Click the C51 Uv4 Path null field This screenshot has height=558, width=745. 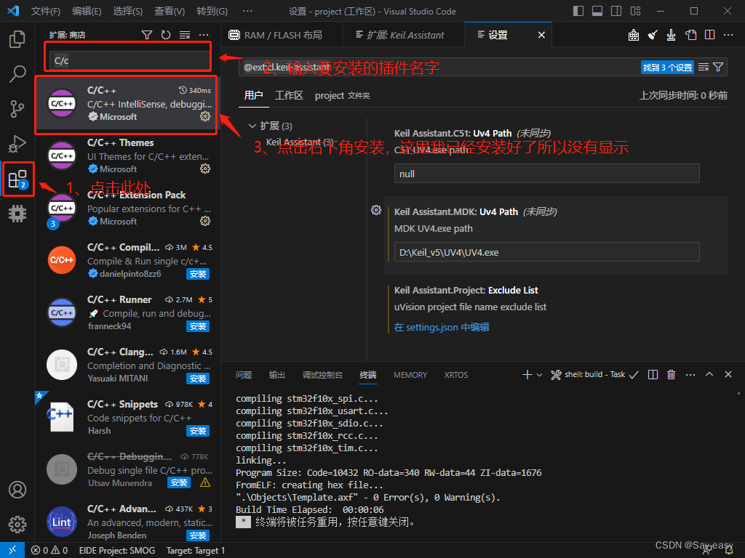tap(546, 174)
